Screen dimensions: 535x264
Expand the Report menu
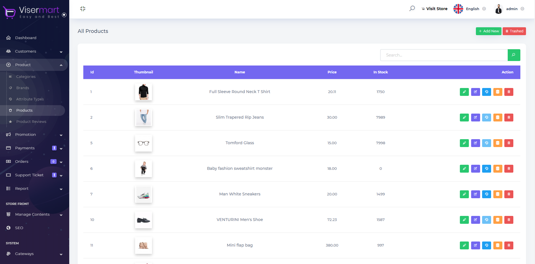tap(34, 189)
